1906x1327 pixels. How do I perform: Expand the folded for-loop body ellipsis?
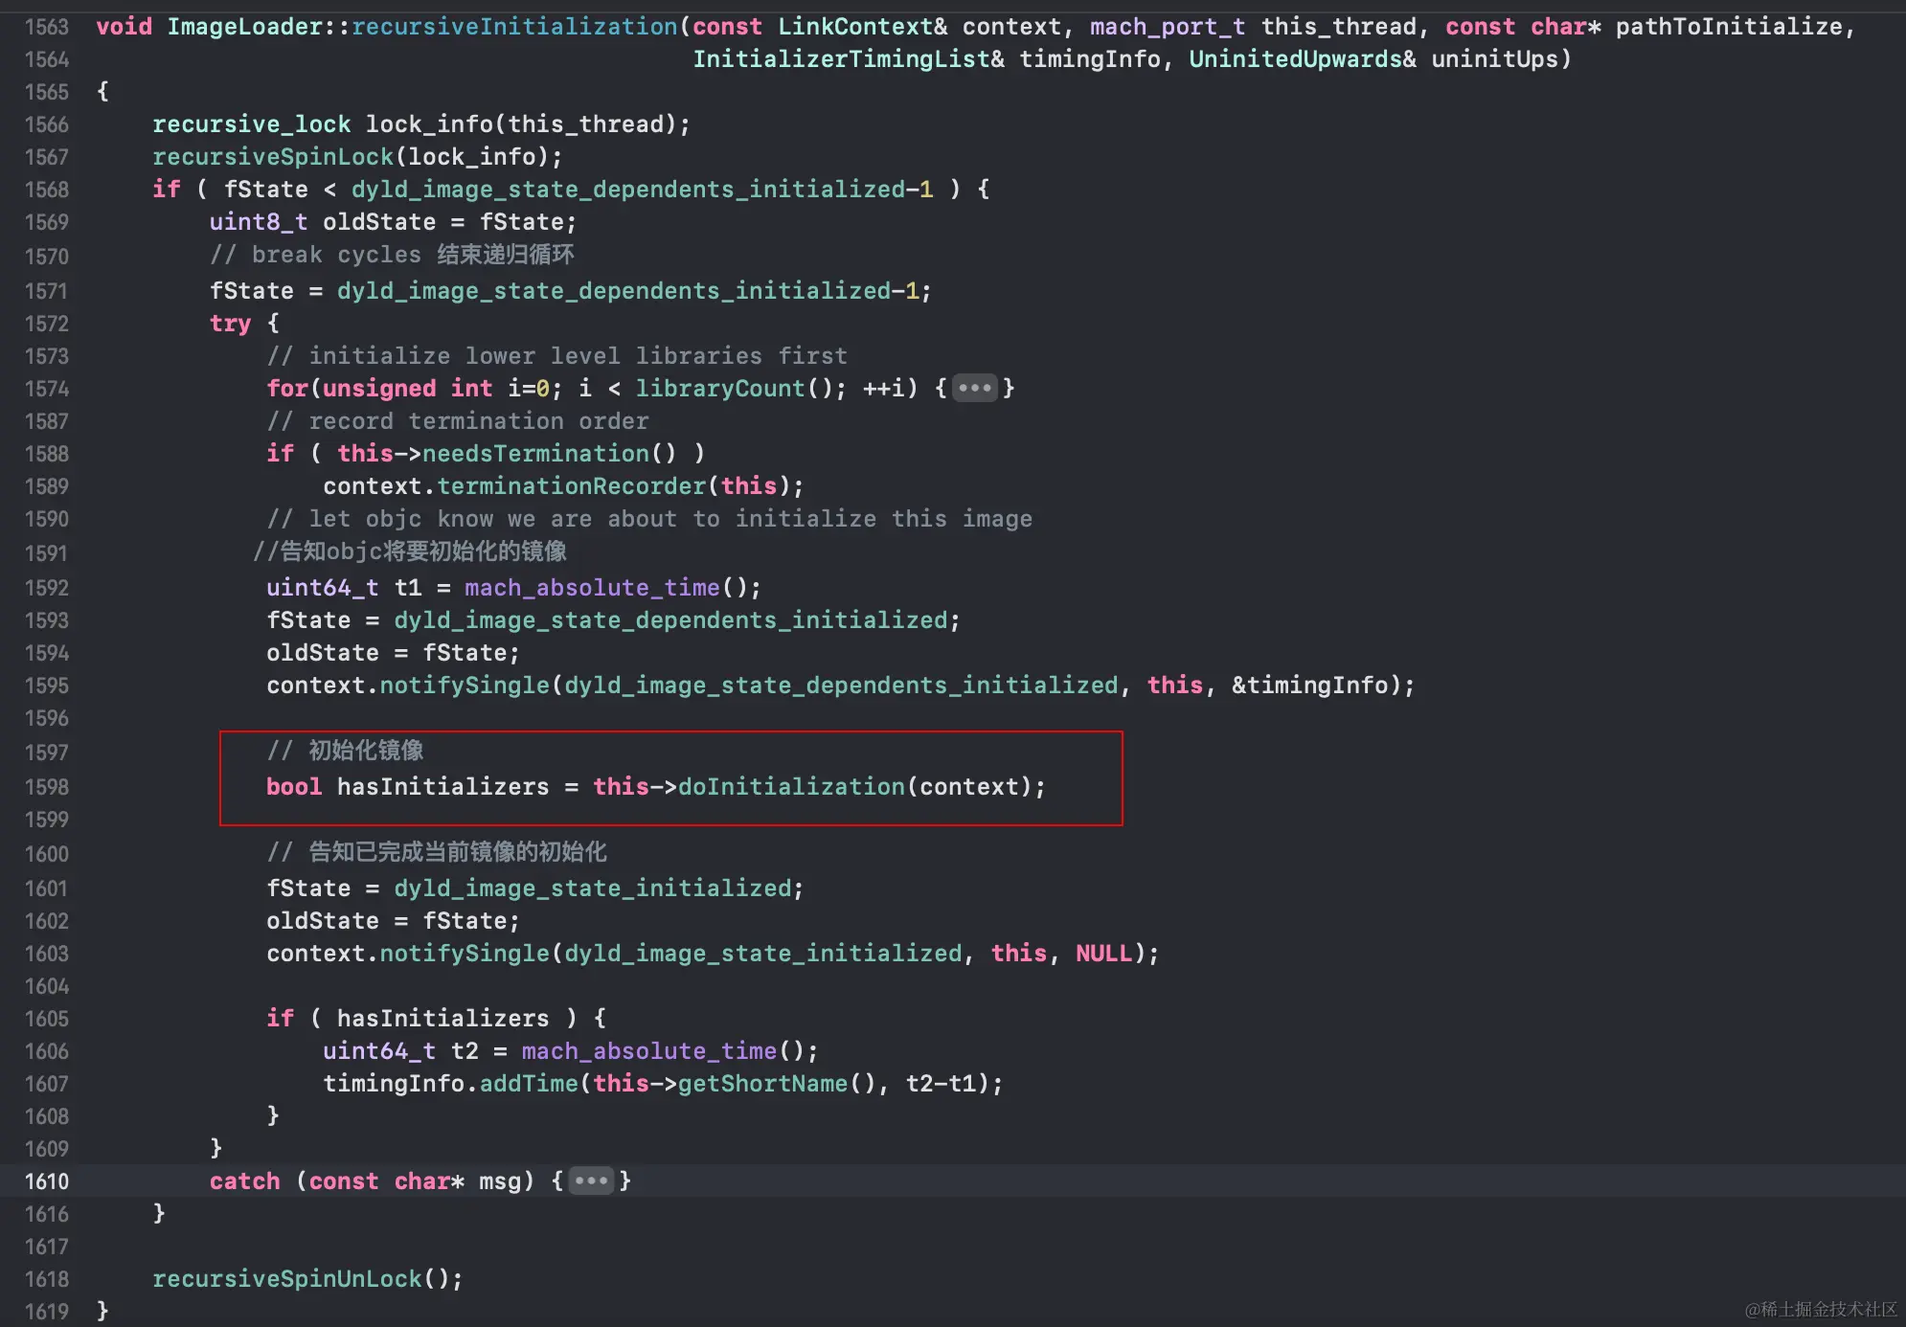click(x=975, y=388)
